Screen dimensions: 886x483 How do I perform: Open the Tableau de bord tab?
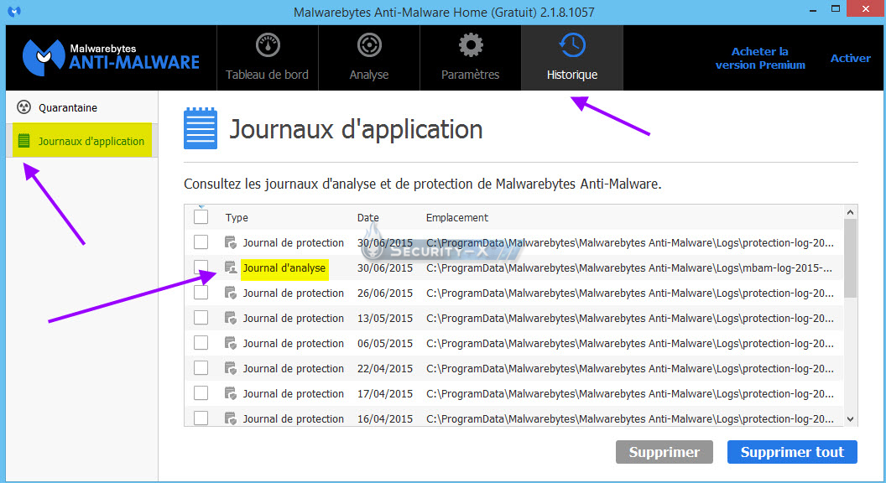[268, 58]
